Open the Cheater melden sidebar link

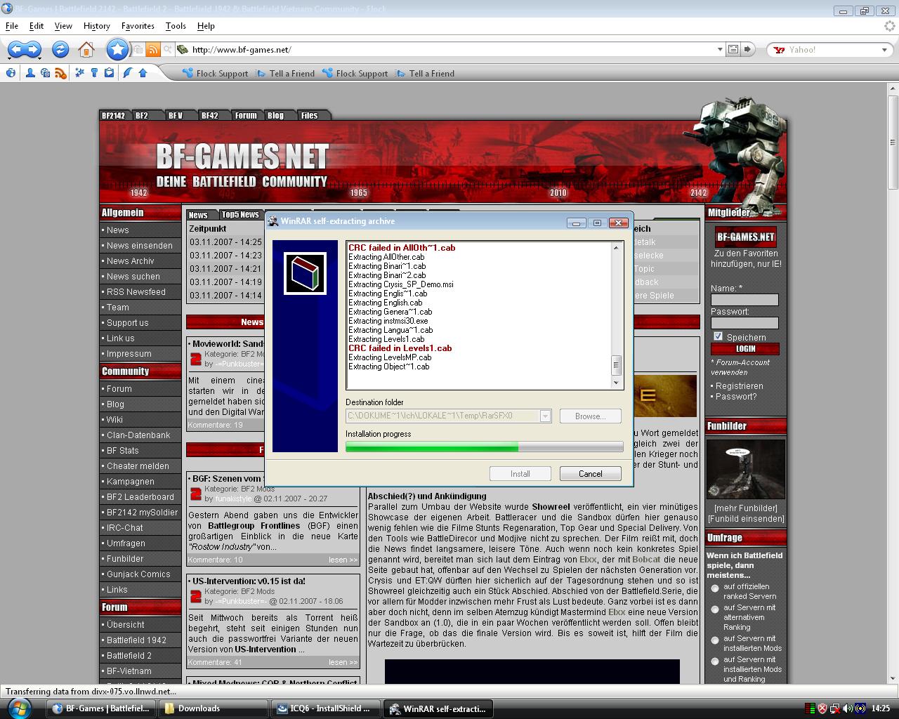click(x=138, y=466)
